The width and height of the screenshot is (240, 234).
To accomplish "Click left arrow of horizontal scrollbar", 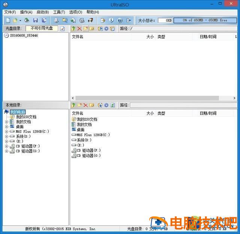I will 73,98.
